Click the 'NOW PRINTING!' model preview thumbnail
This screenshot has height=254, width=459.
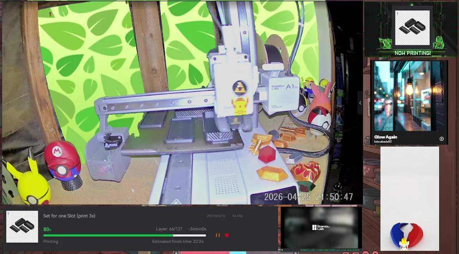[x=412, y=28]
